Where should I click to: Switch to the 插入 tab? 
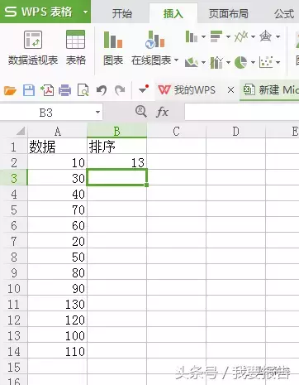[x=173, y=13]
